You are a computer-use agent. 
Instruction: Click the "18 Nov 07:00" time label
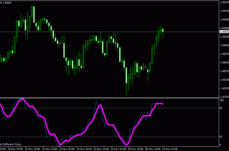tap(15, 149)
